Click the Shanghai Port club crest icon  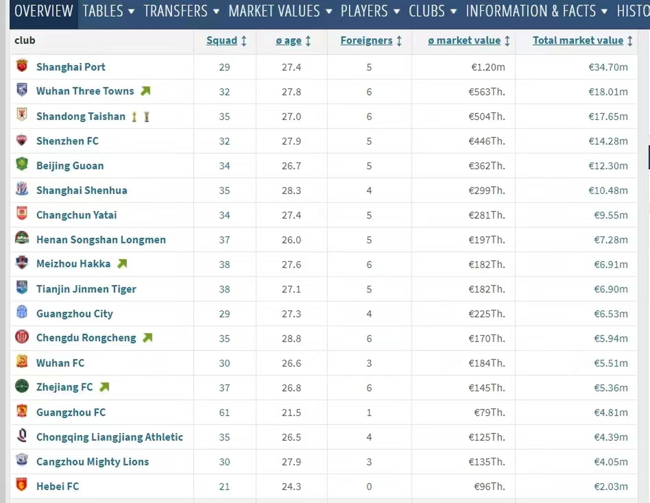click(x=22, y=66)
